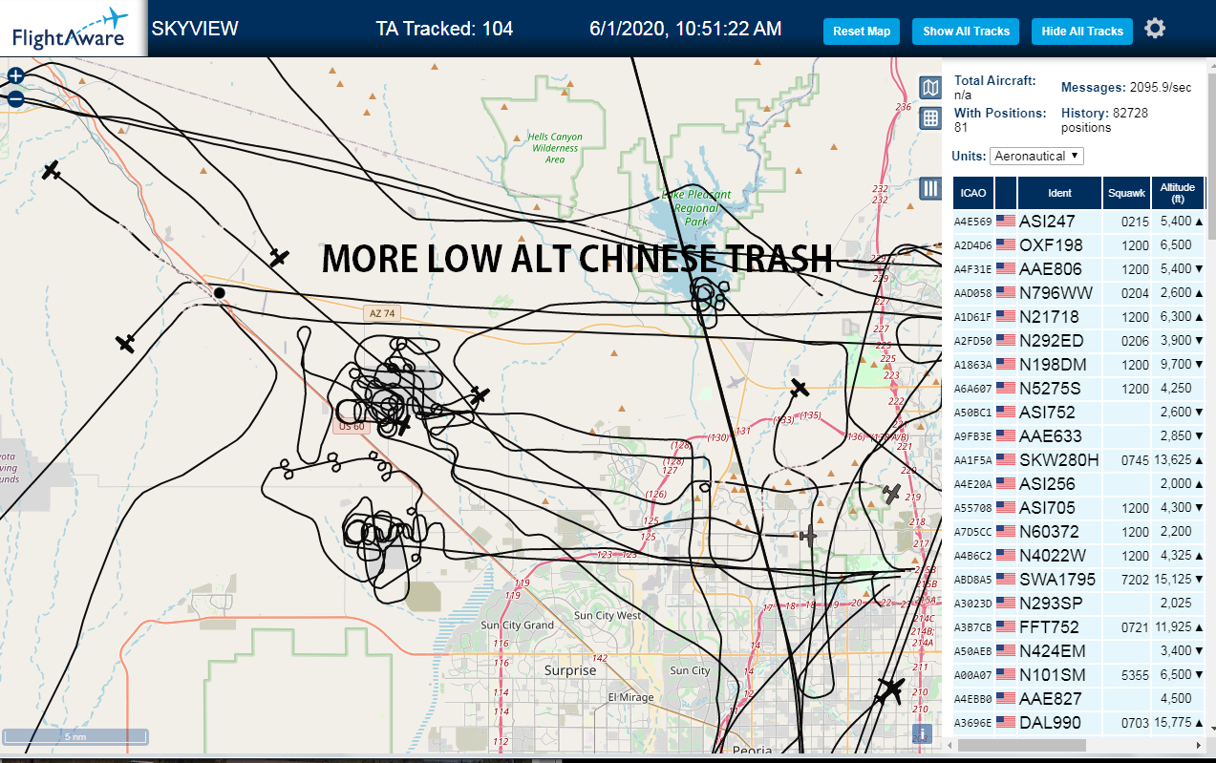Select the SKW280H aircraft ident
The height and width of the screenshot is (763, 1216).
tap(1058, 460)
